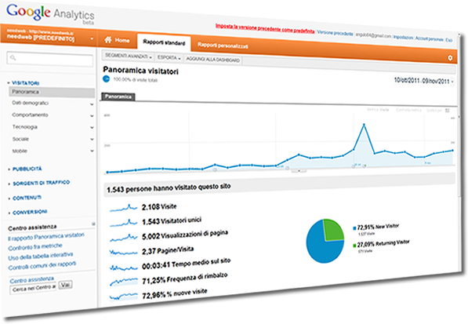Click the chart range slider handle below the graph
This screenshot has height=324, width=468.
tap(299, 171)
